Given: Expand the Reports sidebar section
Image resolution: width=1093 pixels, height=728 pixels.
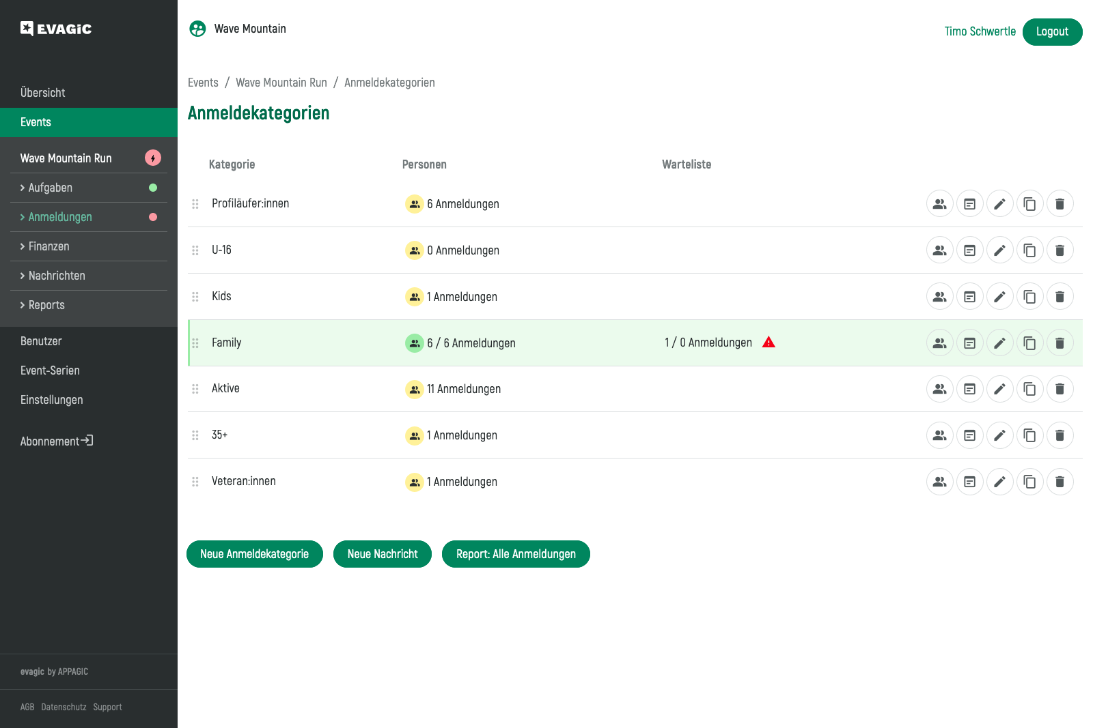Looking at the screenshot, I should click(46, 305).
